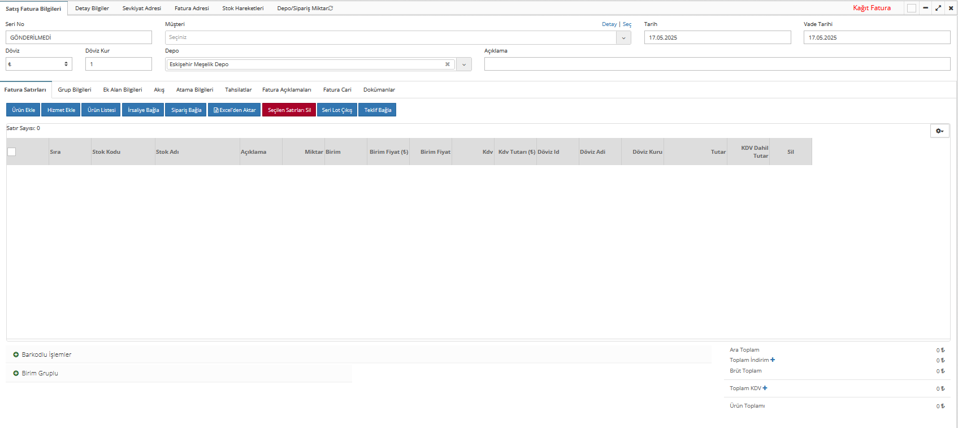Open the Döviz currency selector
958x428 pixels.
pos(38,64)
